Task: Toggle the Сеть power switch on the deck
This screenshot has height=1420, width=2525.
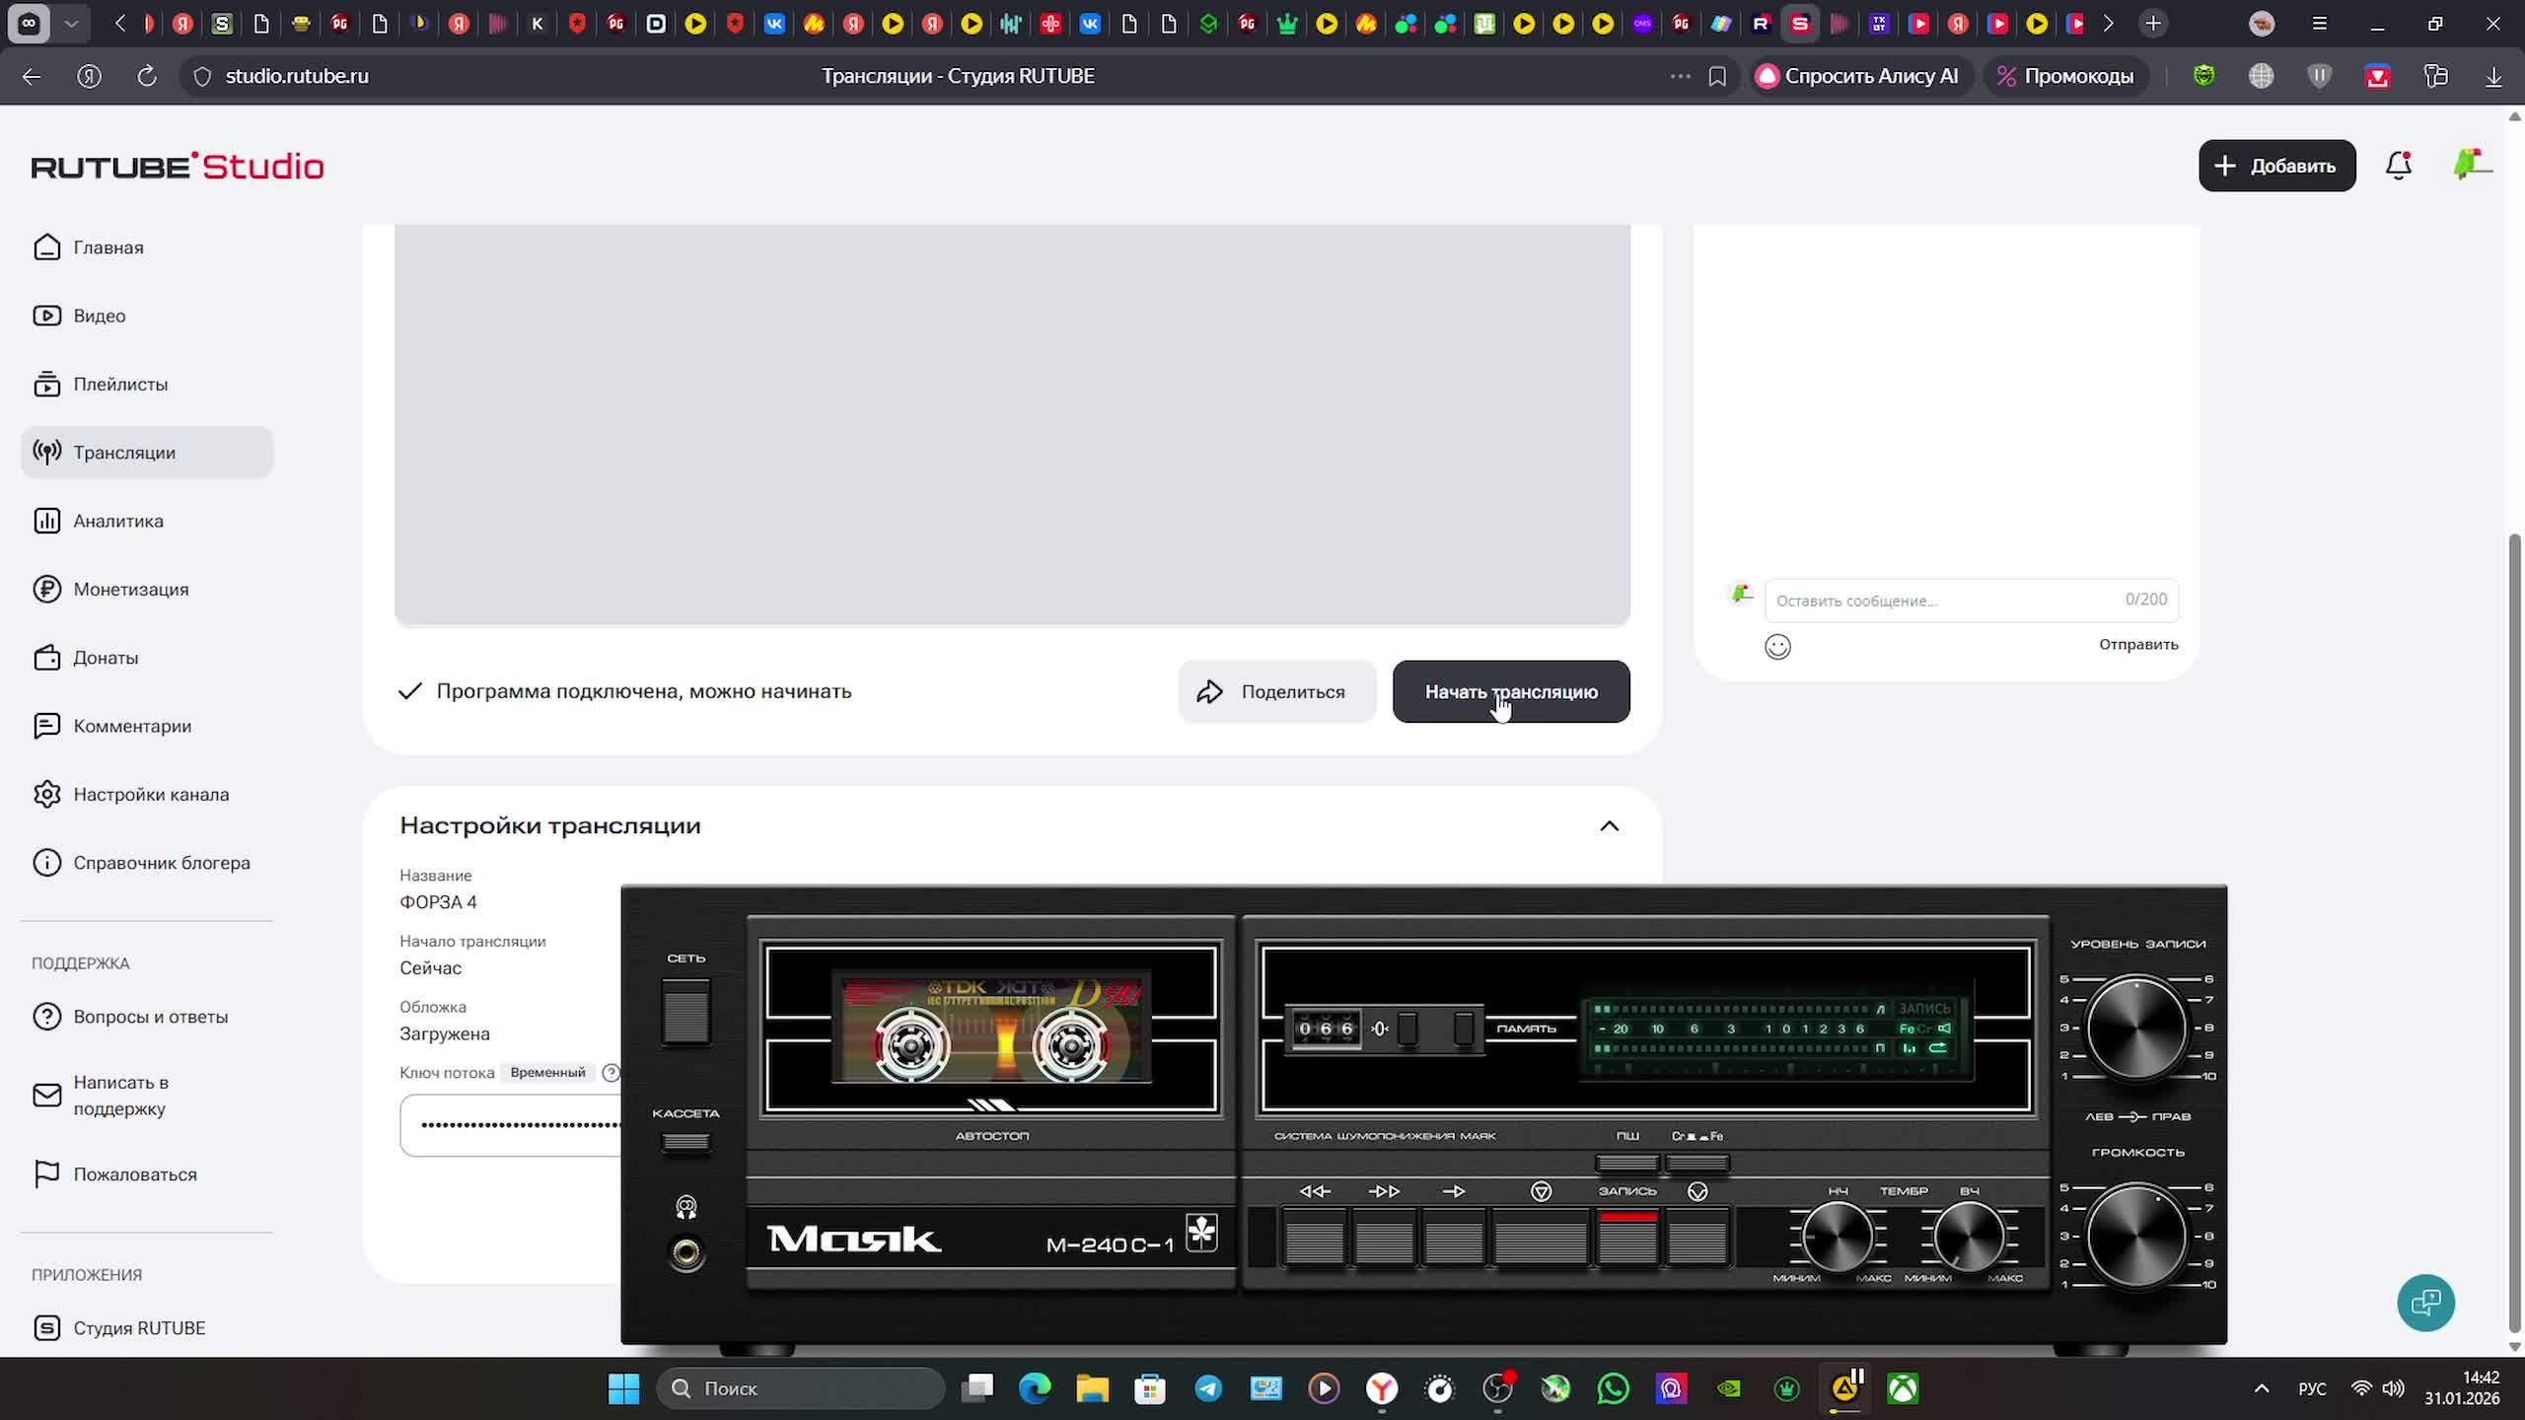Action: click(685, 1012)
